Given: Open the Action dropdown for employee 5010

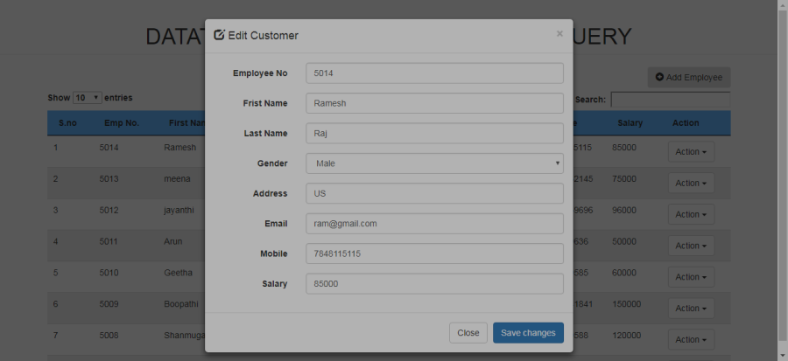Looking at the screenshot, I should [691, 277].
